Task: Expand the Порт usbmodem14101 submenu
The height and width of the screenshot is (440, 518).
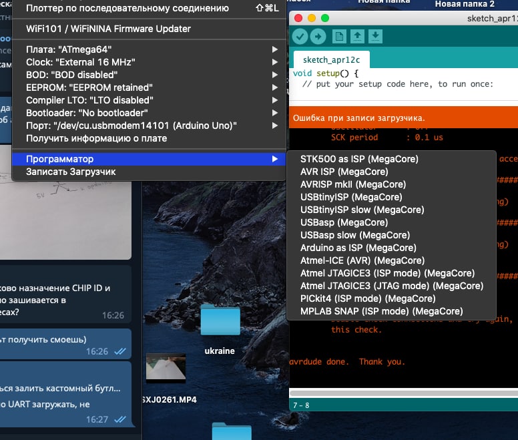Action: (x=149, y=126)
